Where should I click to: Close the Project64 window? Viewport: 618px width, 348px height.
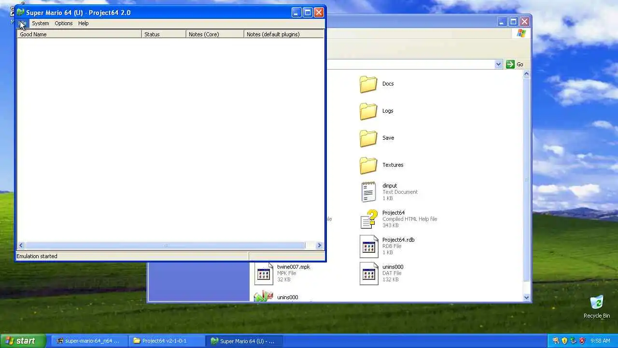pos(319,13)
